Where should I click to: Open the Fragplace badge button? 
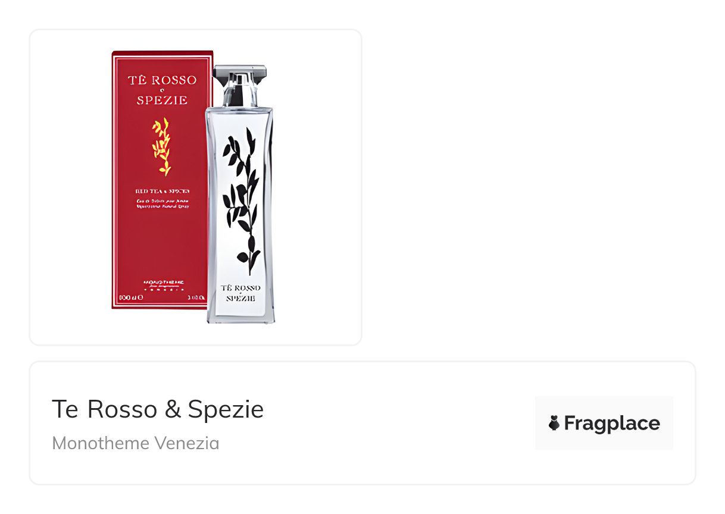point(604,423)
